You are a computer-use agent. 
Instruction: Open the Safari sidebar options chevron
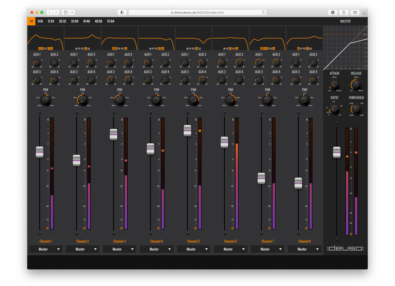[72, 12]
